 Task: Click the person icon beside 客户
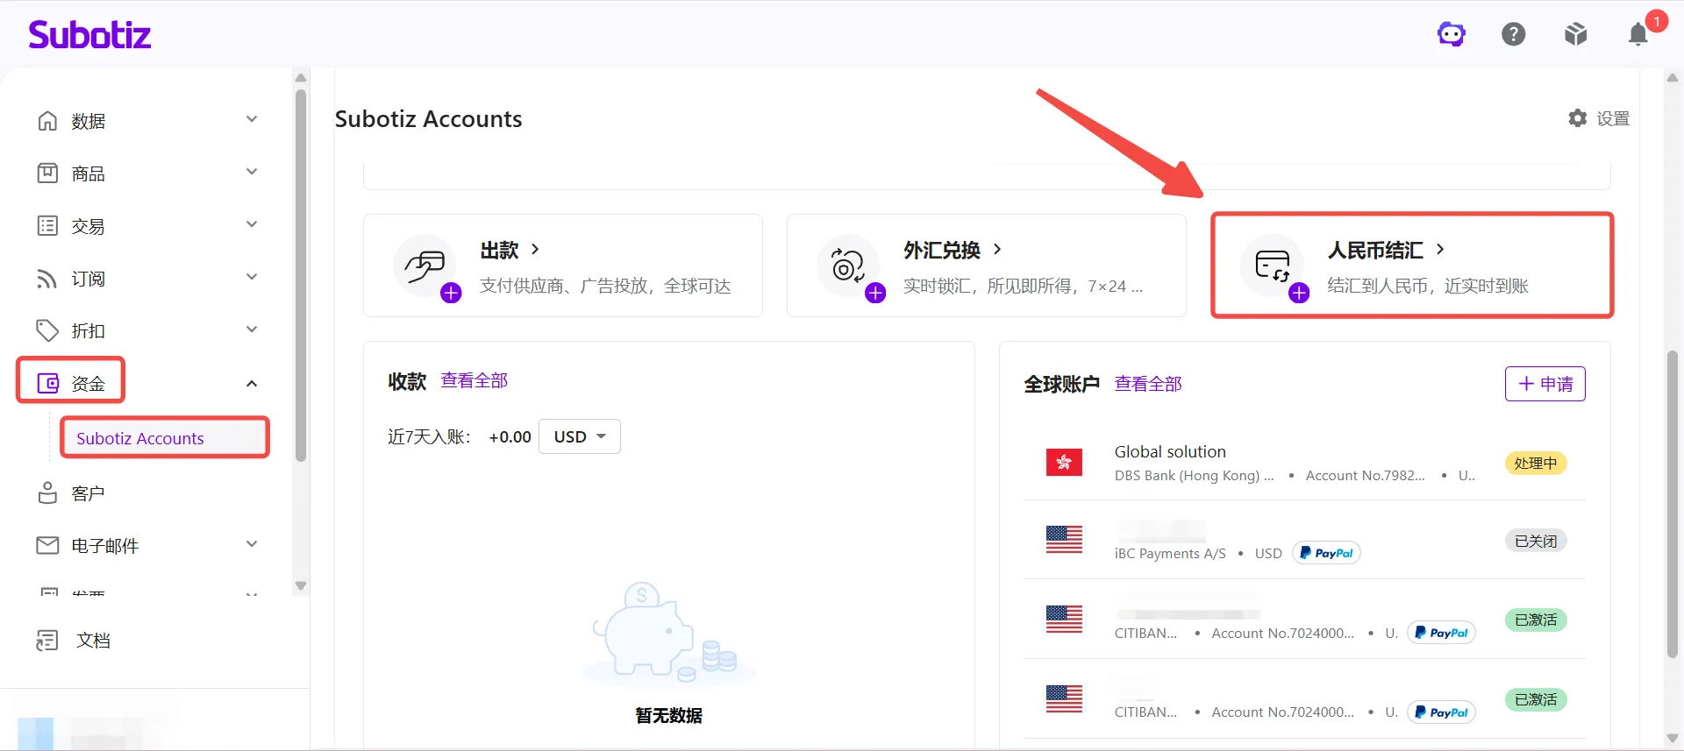point(47,492)
